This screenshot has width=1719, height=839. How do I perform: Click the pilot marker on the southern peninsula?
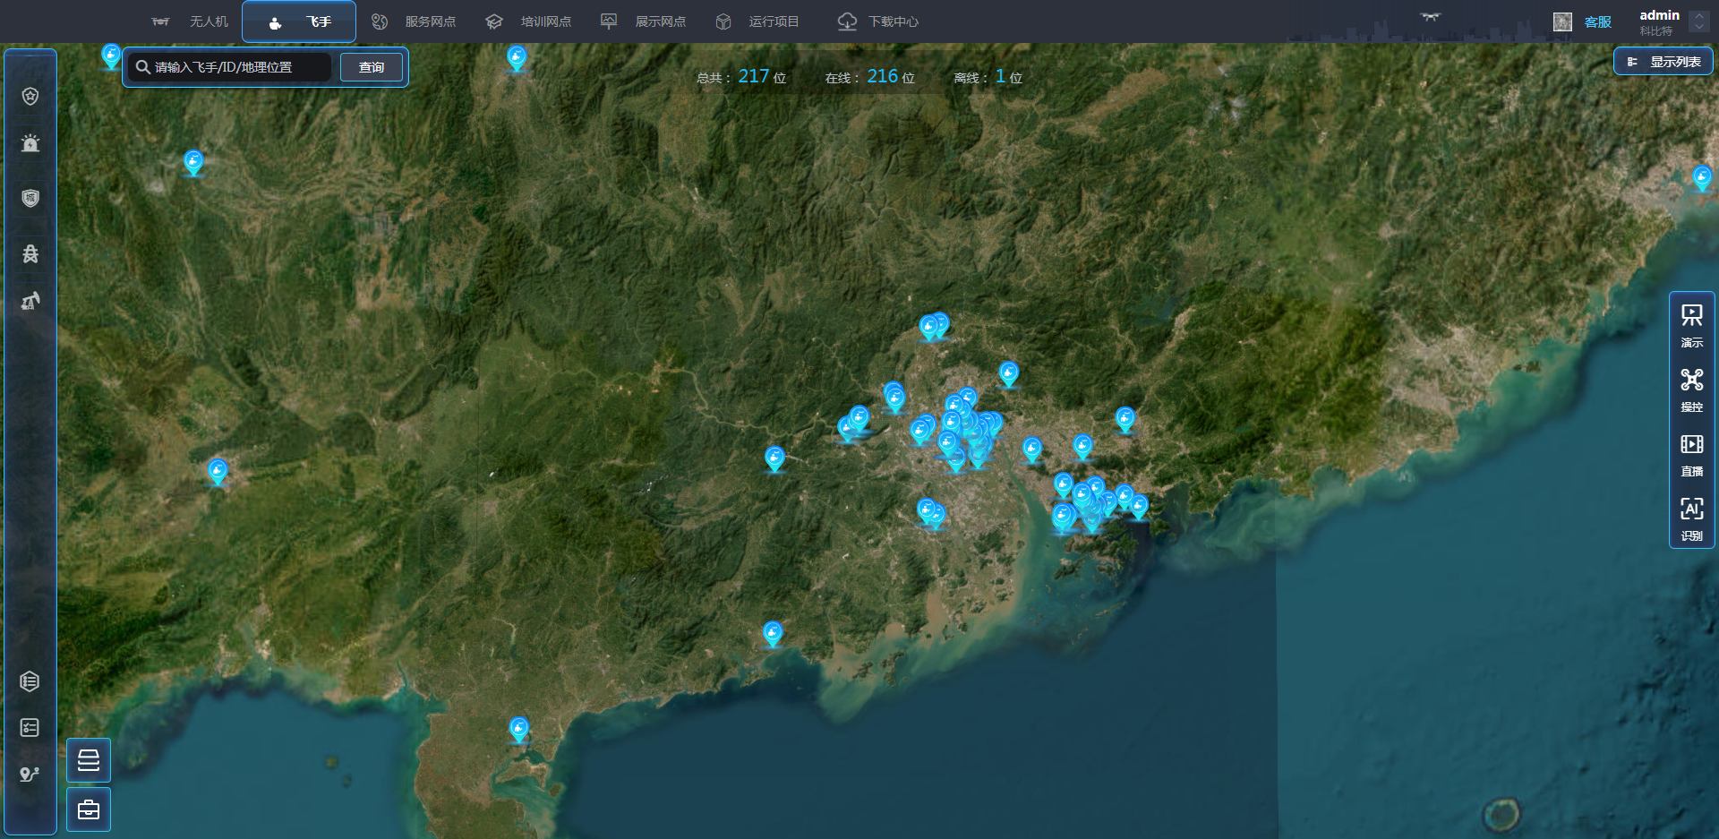coord(519,729)
